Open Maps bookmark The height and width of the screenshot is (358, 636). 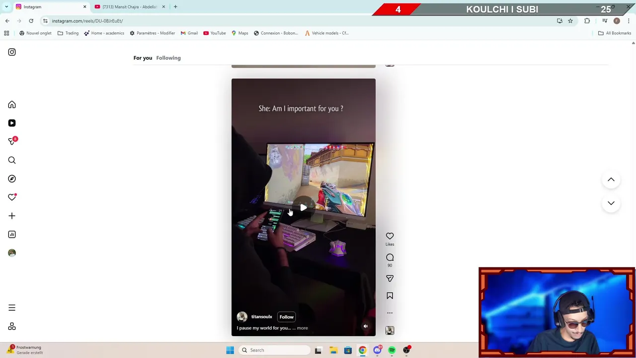tap(239, 33)
